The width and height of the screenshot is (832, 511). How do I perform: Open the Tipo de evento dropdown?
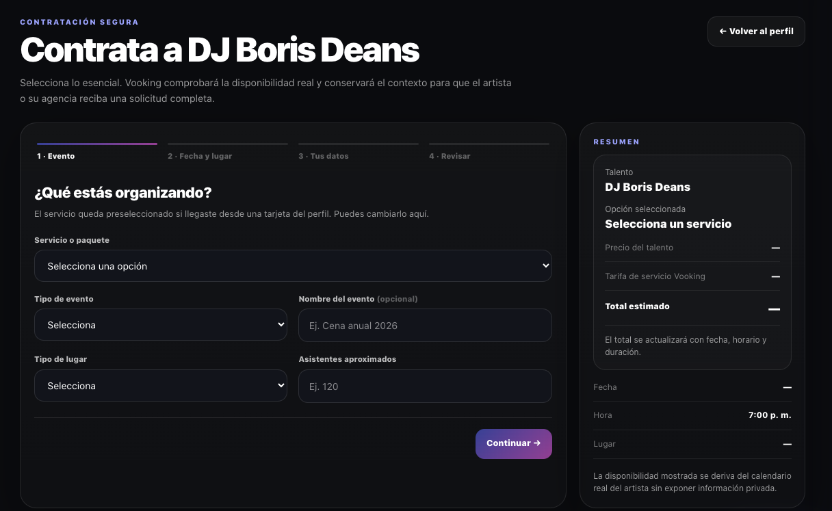pos(161,325)
